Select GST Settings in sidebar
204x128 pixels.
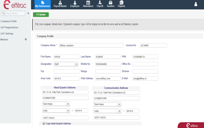click(7, 34)
